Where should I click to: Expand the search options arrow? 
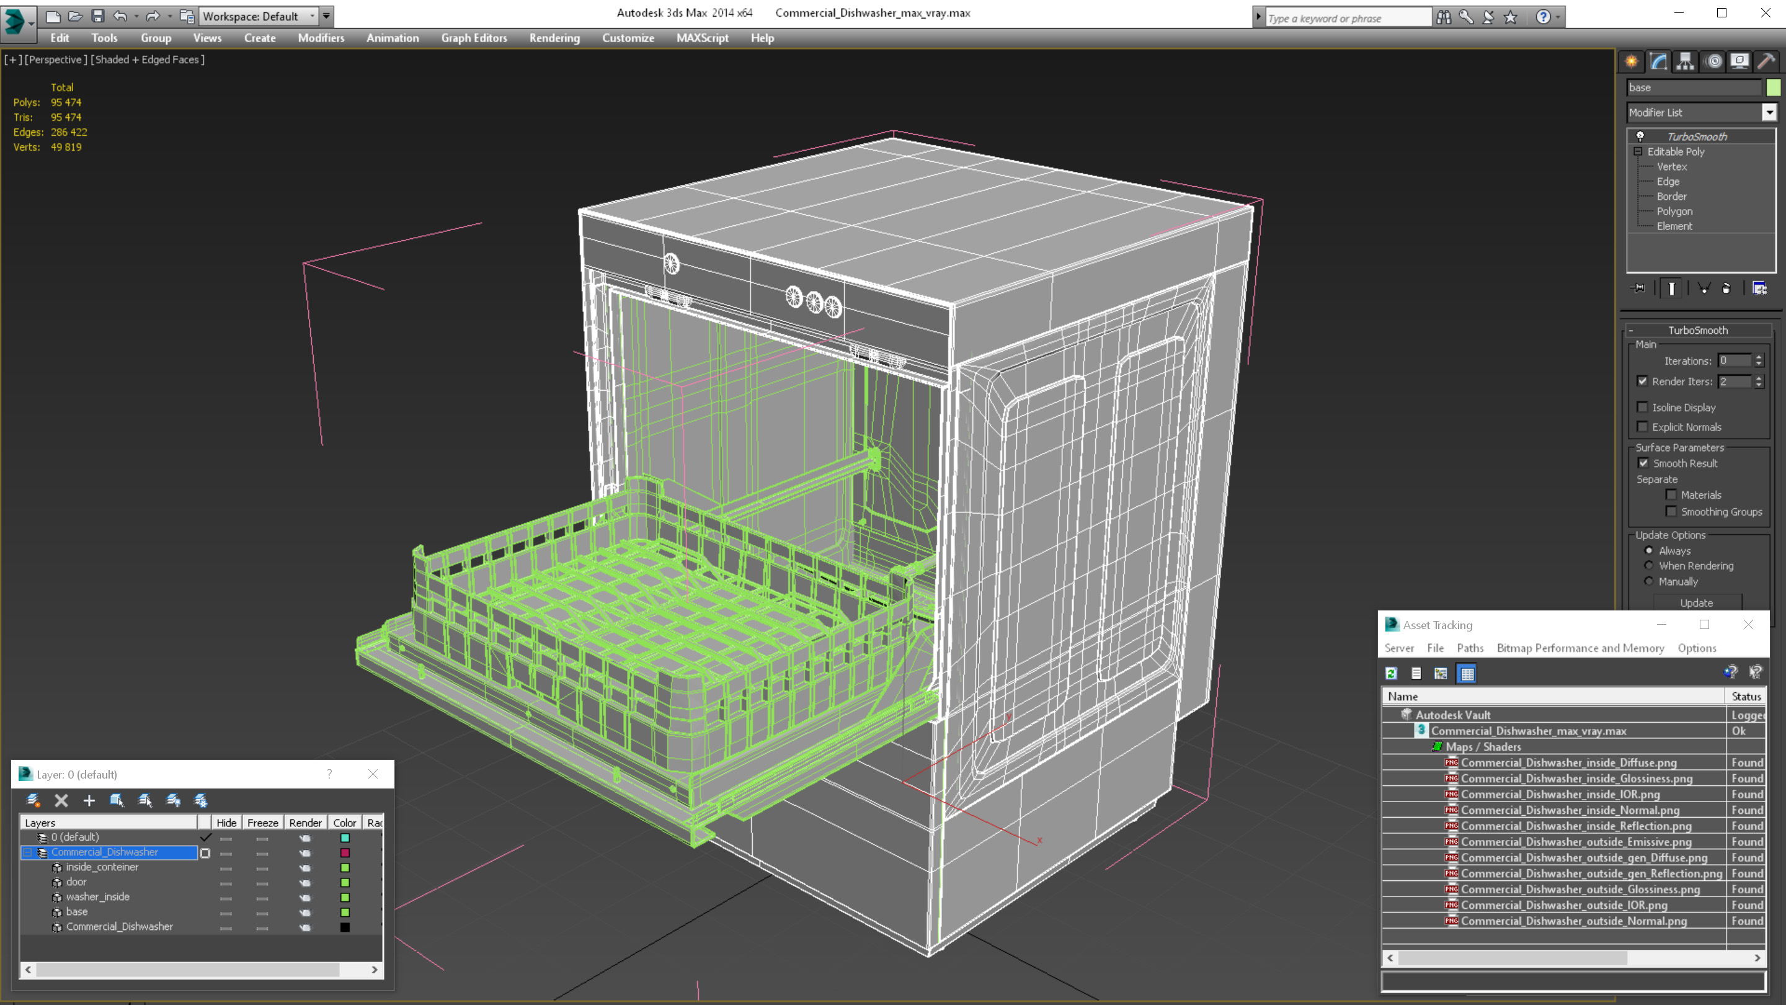pos(1258,17)
